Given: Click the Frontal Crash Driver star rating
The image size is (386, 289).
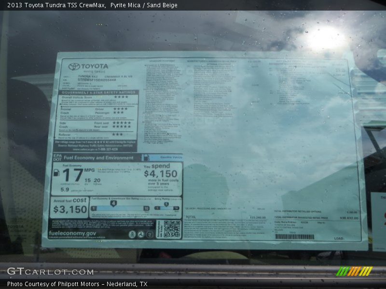Looking at the screenshot, I should click(x=120, y=109).
